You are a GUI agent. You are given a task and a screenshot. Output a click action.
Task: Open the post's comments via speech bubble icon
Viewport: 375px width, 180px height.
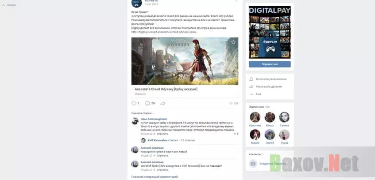(147, 103)
